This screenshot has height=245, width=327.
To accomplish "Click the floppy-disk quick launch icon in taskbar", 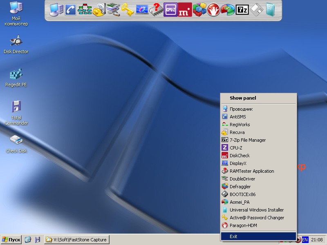I will [38, 240].
